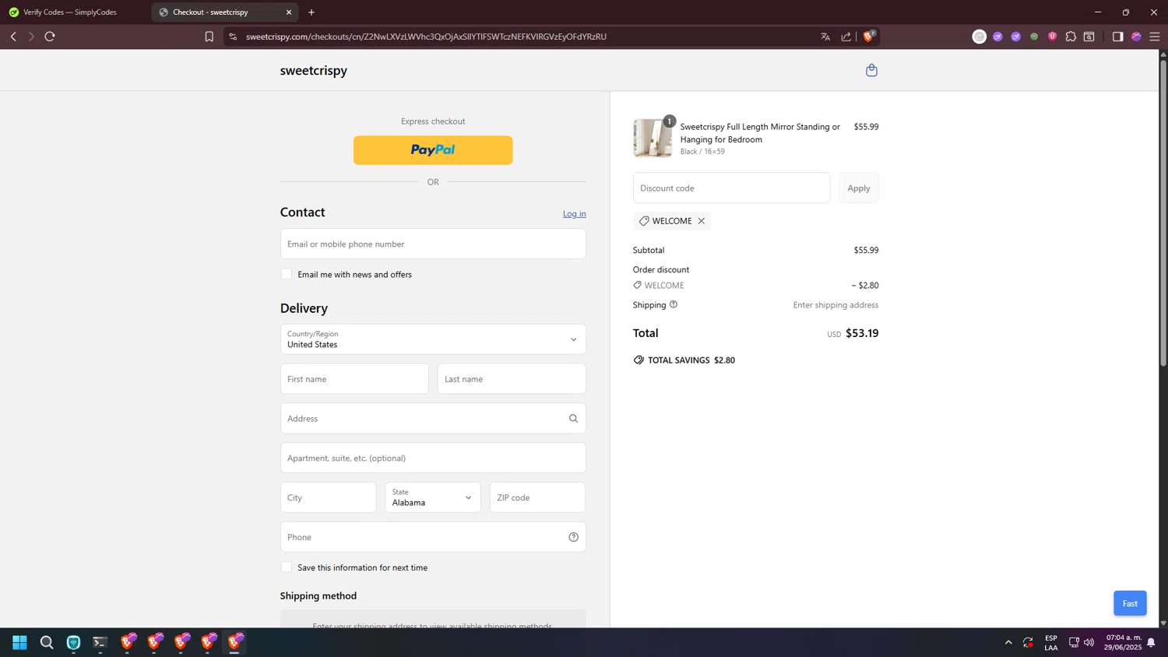Image resolution: width=1168 pixels, height=657 pixels.
Task: Click the Log in link
Action: [x=575, y=213]
